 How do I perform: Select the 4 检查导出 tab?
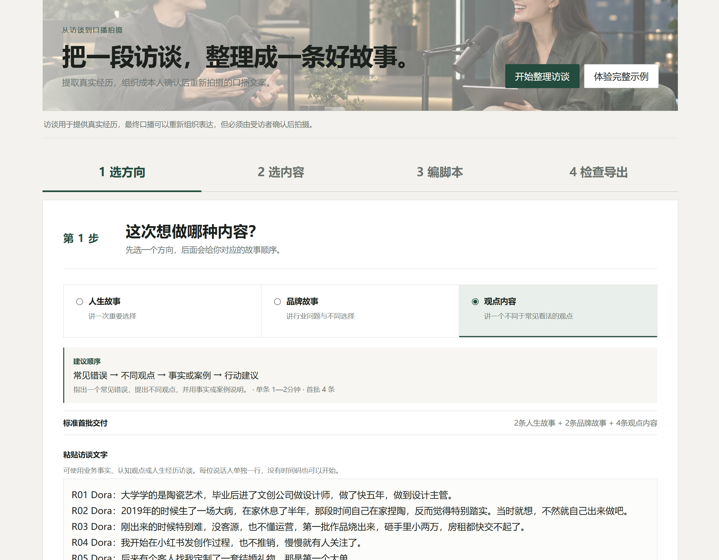click(x=598, y=172)
